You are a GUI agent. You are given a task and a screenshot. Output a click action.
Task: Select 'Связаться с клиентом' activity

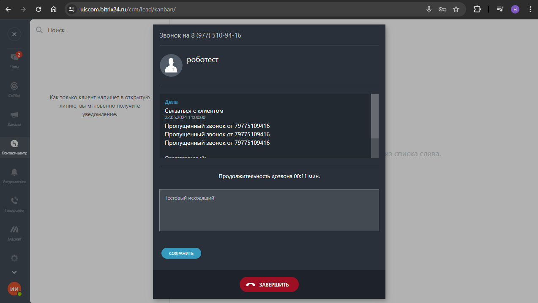[x=194, y=111]
